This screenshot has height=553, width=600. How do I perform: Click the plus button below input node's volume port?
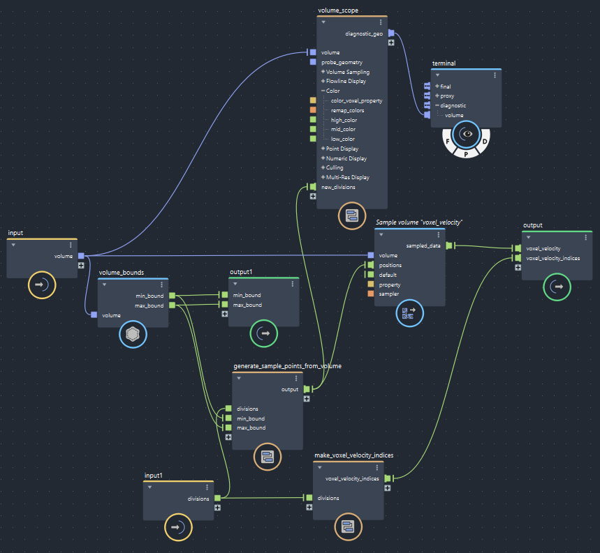pyautogui.click(x=81, y=265)
